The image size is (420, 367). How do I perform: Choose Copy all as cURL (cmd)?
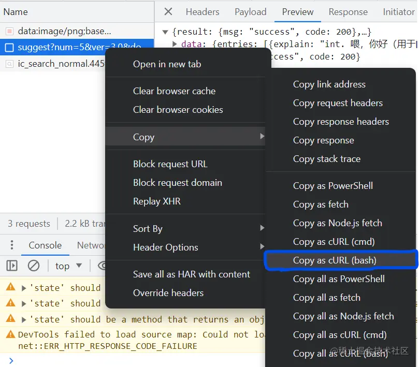coord(341,335)
